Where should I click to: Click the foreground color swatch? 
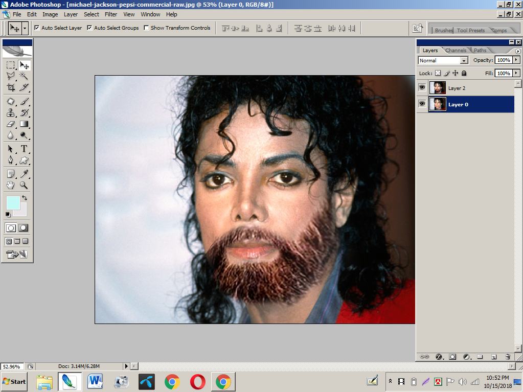click(13, 202)
